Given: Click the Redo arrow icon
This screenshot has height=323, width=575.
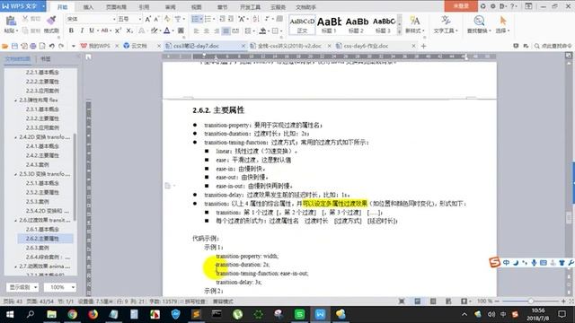Looking at the screenshot, I should [61, 46].
